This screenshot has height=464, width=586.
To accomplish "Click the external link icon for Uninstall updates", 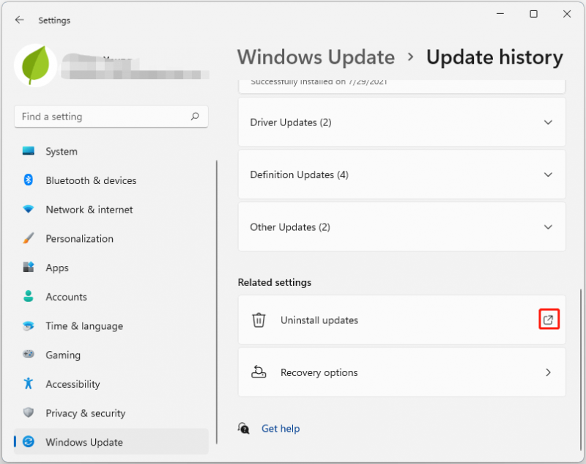I will (548, 320).
